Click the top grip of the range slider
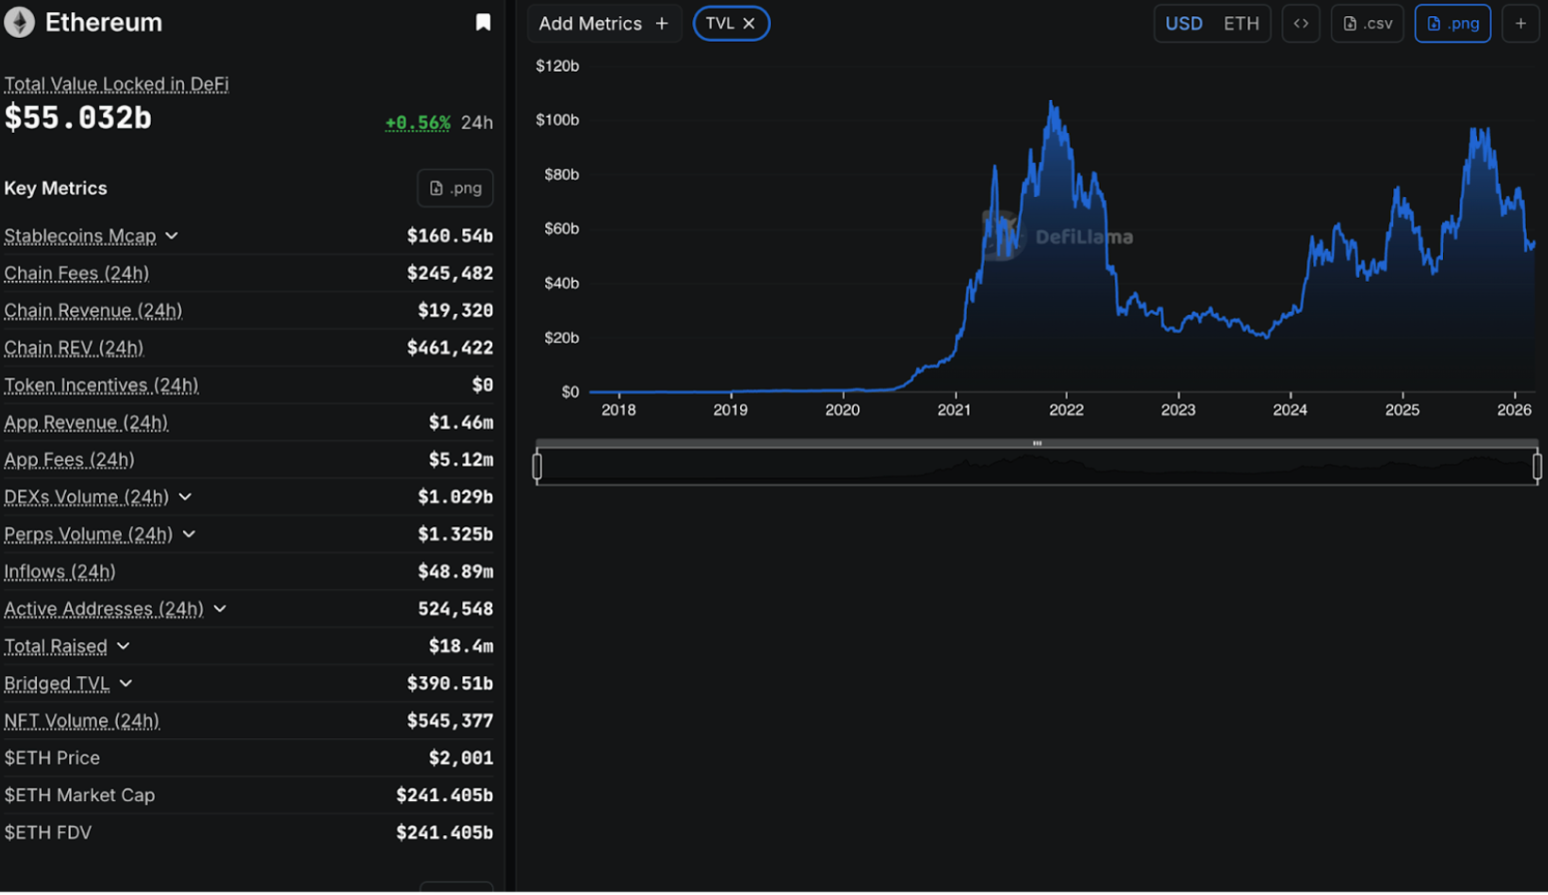The image size is (1548, 895). pos(1037,443)
